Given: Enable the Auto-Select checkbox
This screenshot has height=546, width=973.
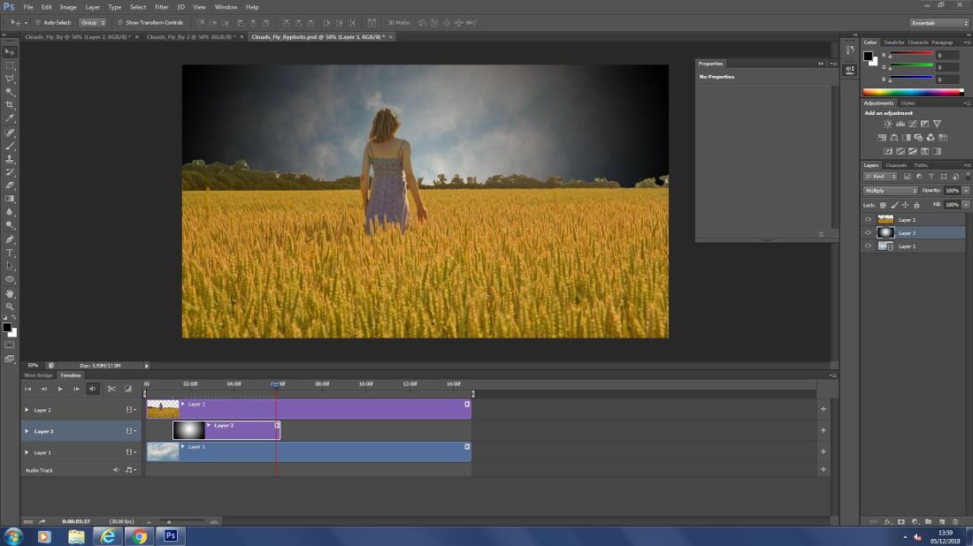Looking at the screenshot, I should click(x=38, y=22).
